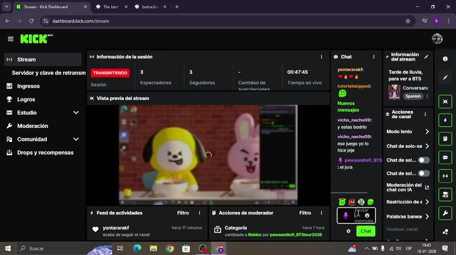Open File Explorer from the taskbar

pyautogui.click(x=153, y=249)
